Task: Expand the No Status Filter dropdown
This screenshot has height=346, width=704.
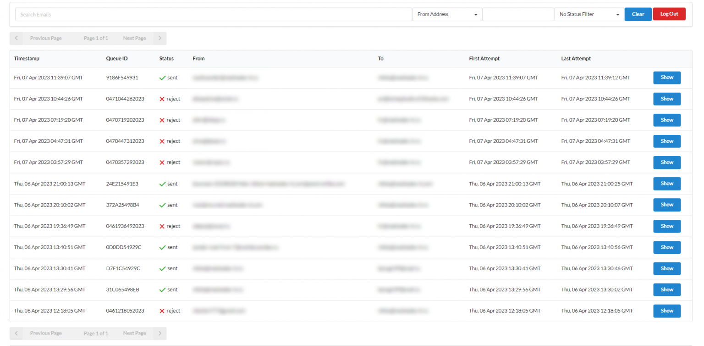Action: (589, 14)
